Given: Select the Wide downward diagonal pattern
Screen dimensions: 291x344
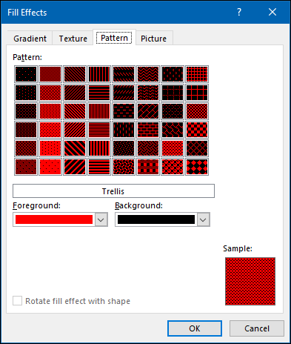Looking at the screenshot, I should (x=75, y=148).
